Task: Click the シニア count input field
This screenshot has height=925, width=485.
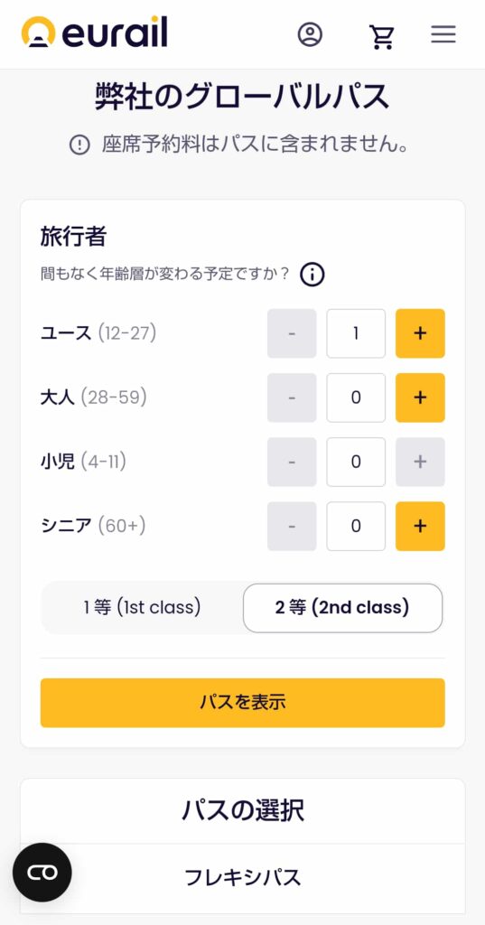Action: 356,527
